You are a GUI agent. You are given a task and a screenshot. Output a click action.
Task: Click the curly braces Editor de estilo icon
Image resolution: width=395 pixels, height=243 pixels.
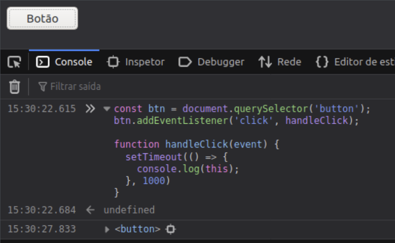[x=322, y=62]
